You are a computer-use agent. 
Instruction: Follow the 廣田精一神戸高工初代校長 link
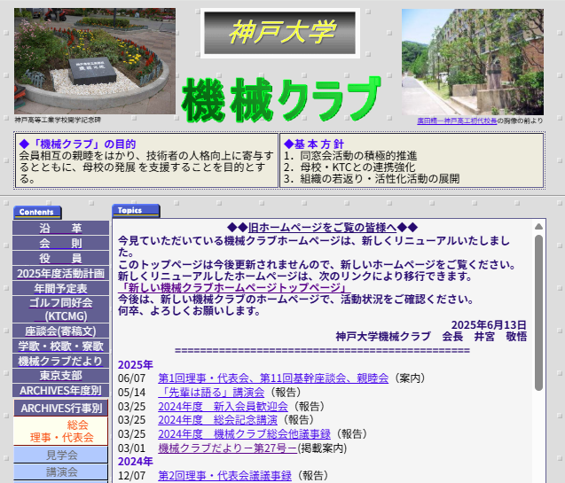(x=457, y=121)
